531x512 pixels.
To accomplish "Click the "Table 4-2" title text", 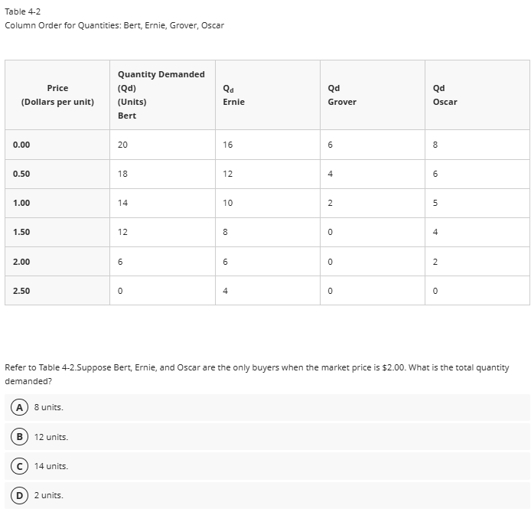I will 22,11.
